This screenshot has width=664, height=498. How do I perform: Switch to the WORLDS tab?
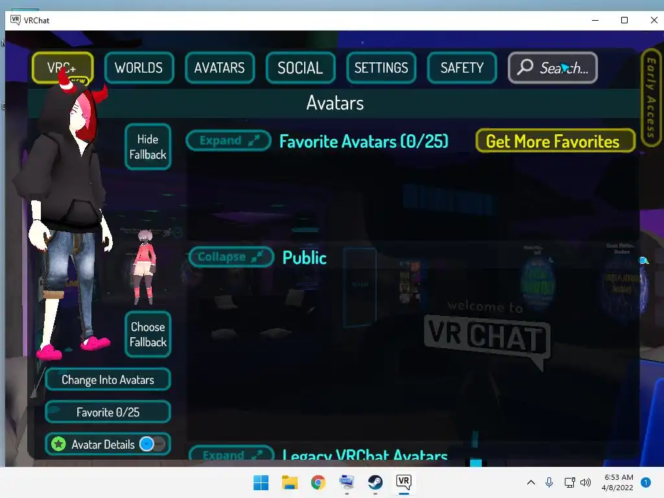[x=139, y=67]
